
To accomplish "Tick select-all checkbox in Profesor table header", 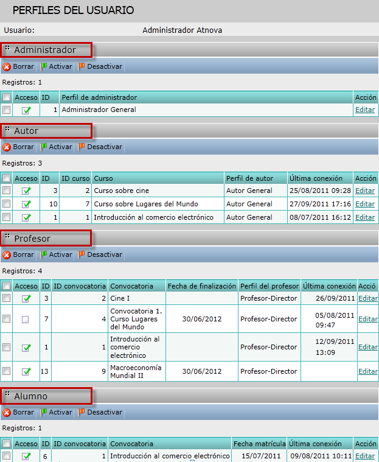I will 6,286.
